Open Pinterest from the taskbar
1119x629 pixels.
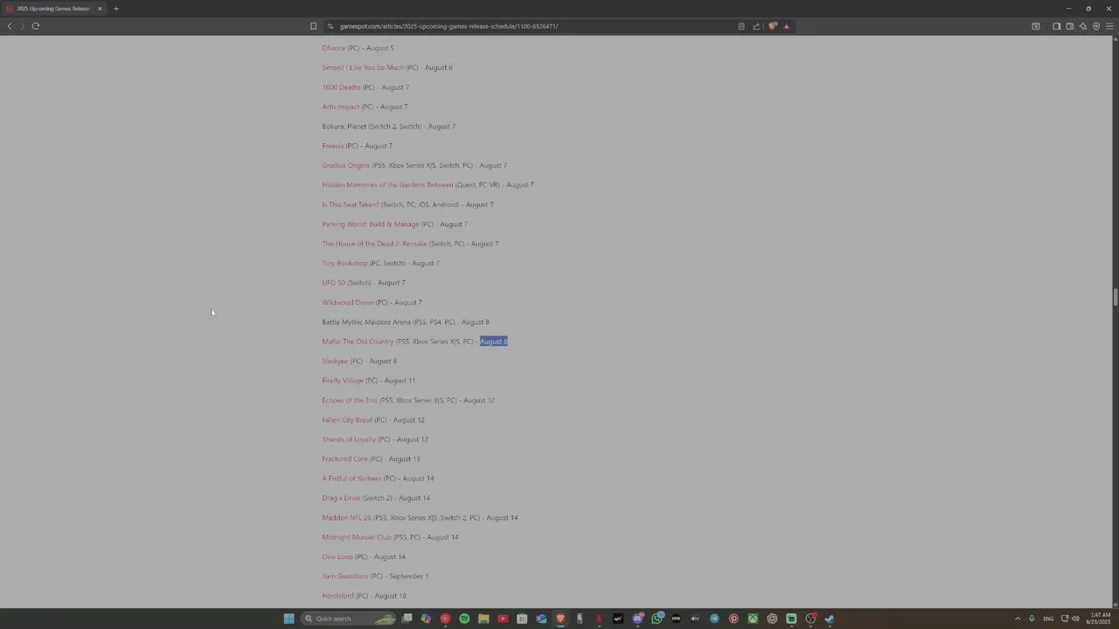[733, 619]
